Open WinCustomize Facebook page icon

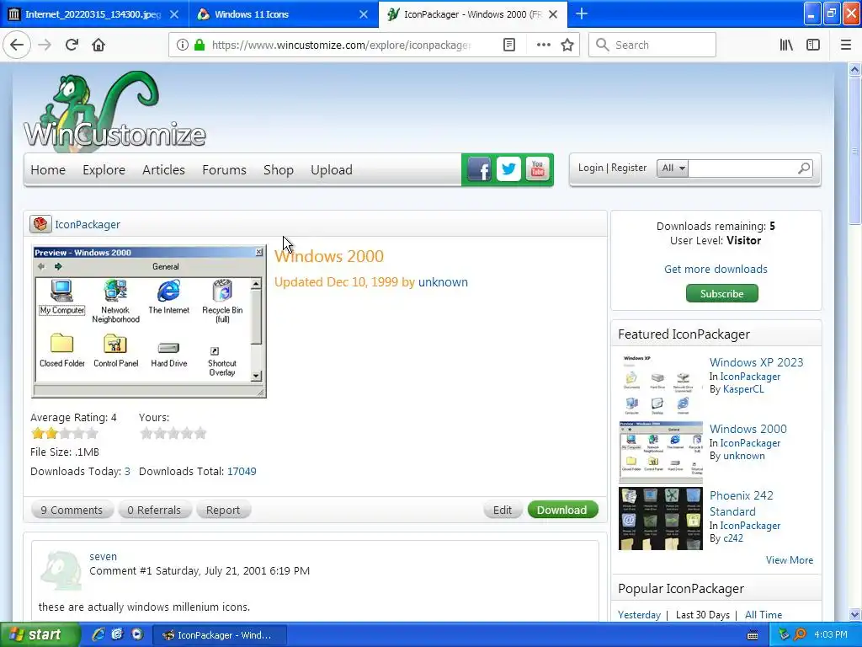[479, 169]
